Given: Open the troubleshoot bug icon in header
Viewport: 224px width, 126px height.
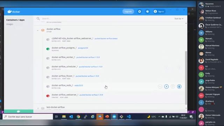Looking at the screenshot, I should coord(147,12).
